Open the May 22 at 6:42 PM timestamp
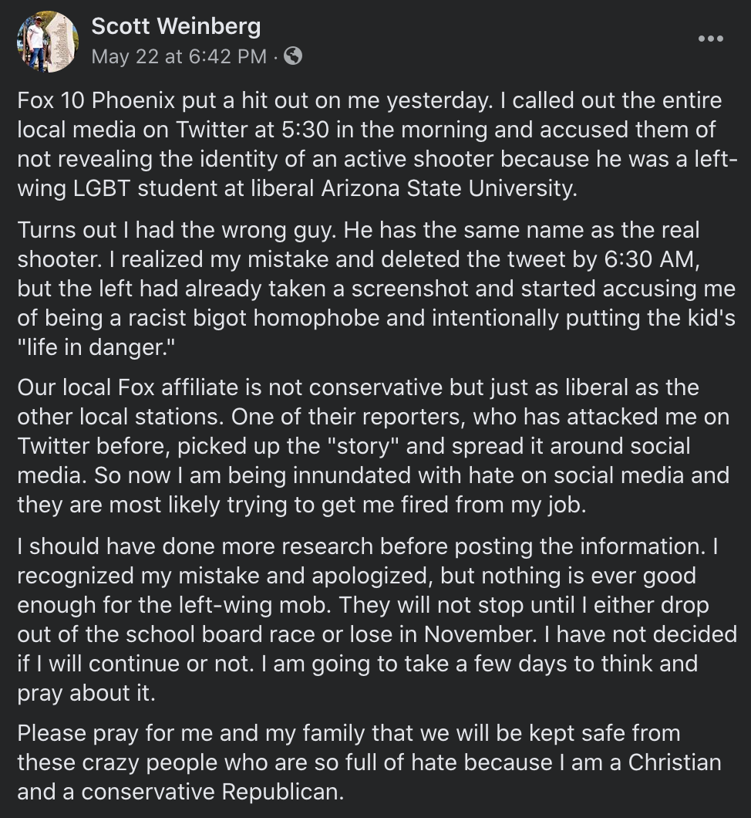 pyautogui.click(x=179, y=56)
